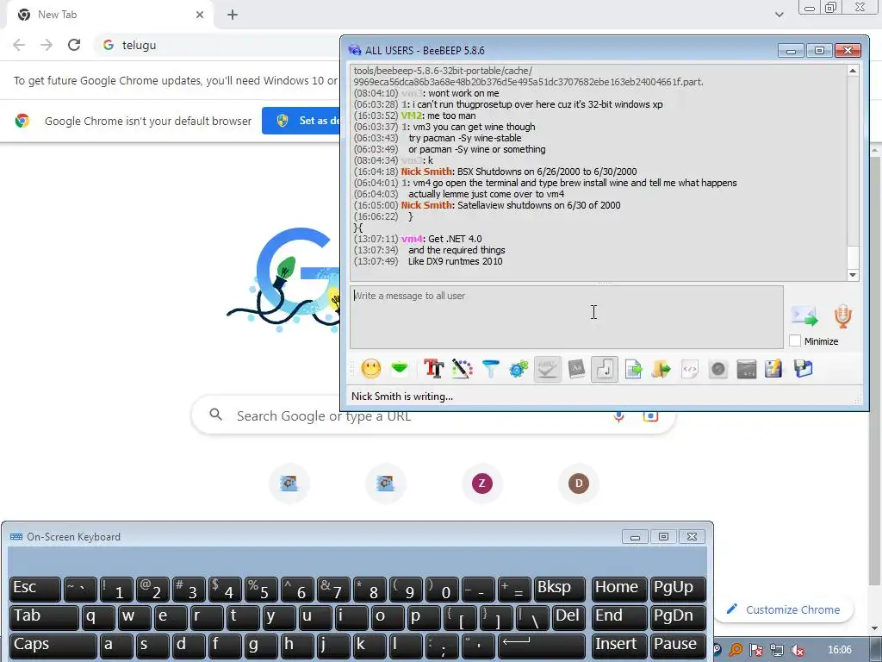This screenshot has width=882, height=662.
Task: Click the Google Lens image search icon
Action: pyautogui.click(x=651, y=416)
